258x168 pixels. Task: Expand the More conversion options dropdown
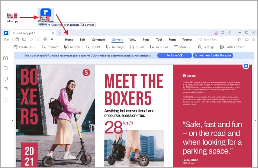pos(181,47)
